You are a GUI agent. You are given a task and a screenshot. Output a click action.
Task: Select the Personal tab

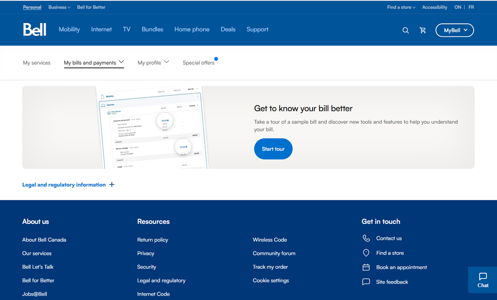coord(32,7)
